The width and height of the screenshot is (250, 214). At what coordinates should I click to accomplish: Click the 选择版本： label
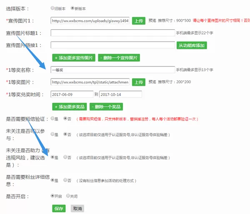tap(17, 9)
